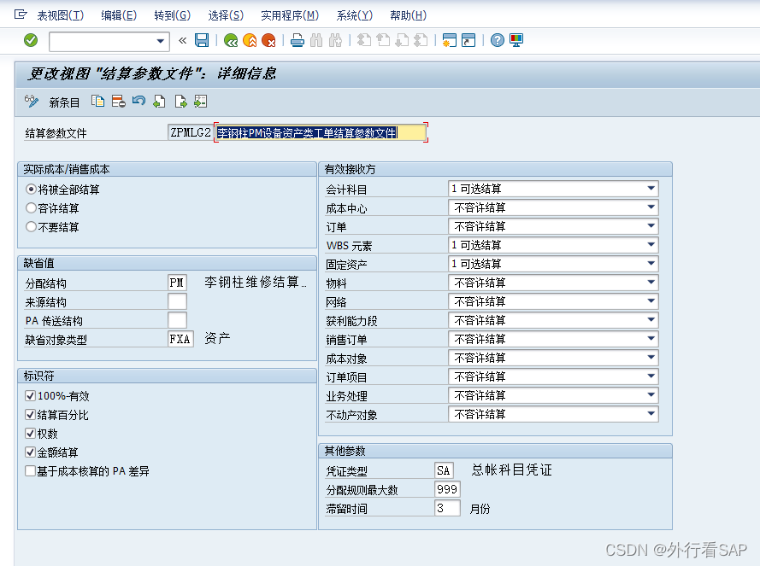Click the 分配规则最大数 999 field
This screenshot has height=566, width=760.
pos(447,489)
